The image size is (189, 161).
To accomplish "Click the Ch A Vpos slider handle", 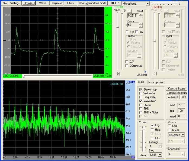I will tap(117, 27).
